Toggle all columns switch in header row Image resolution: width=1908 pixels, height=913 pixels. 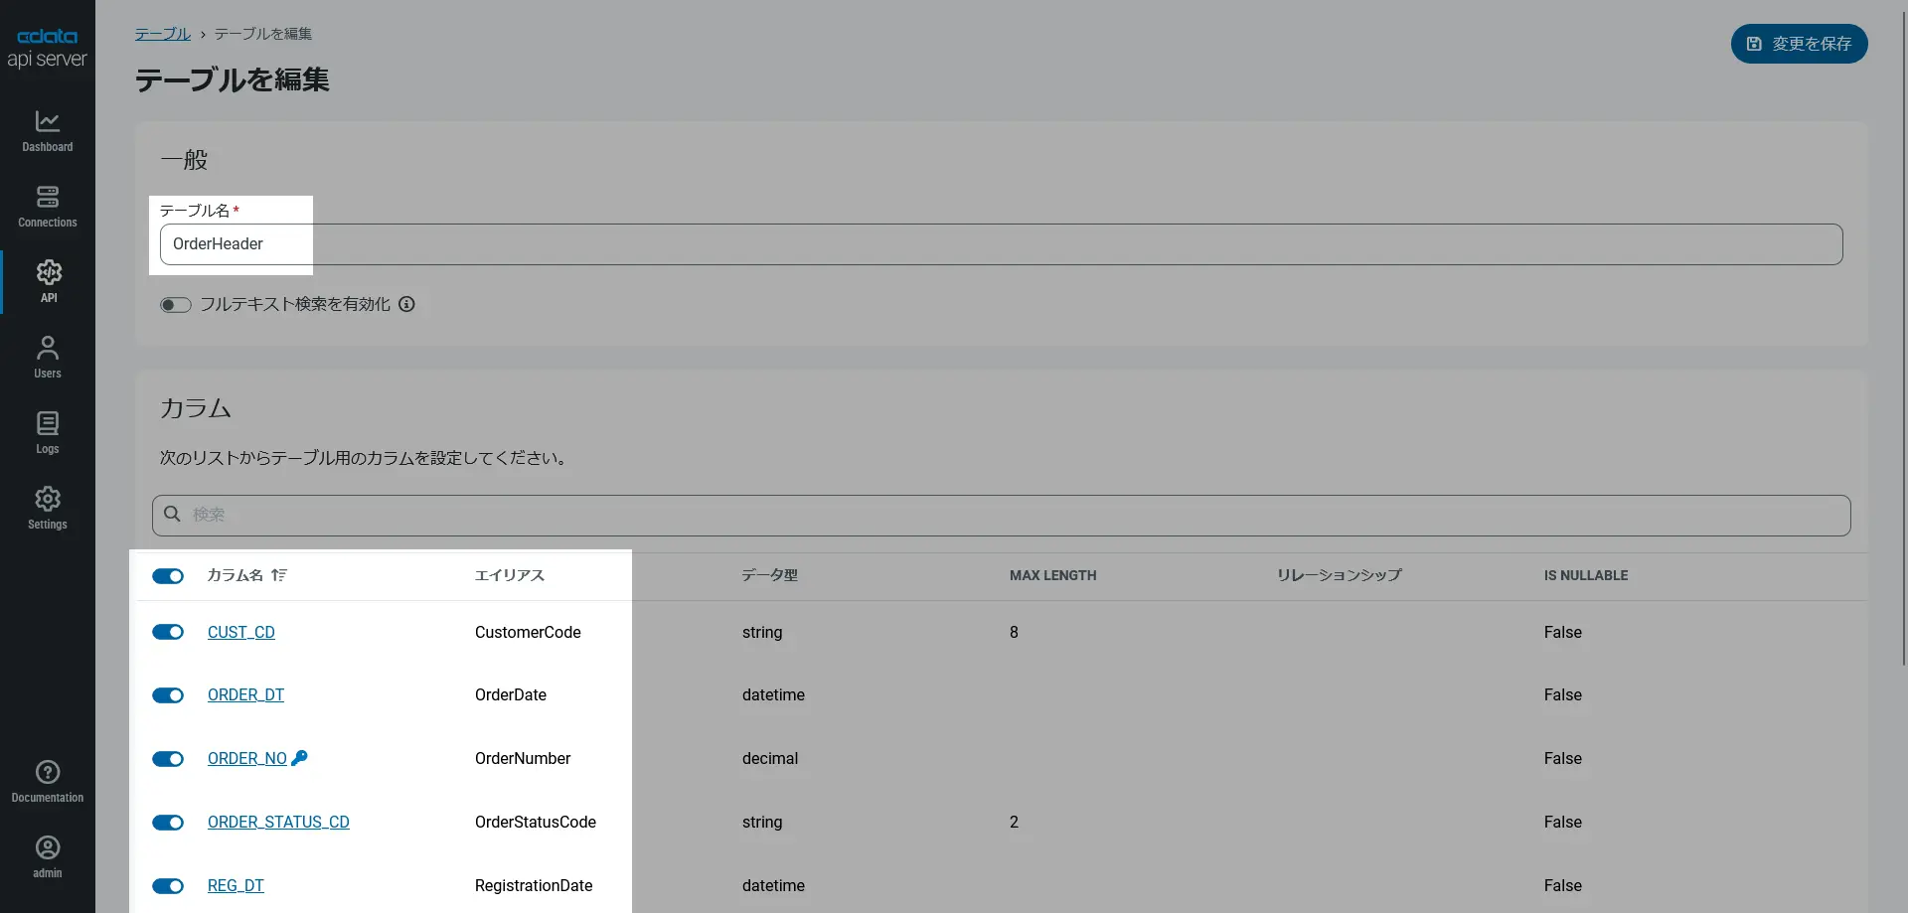[168, 576]
